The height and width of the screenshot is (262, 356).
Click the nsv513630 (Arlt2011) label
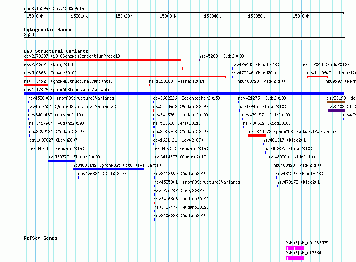(x=177, y=123)
